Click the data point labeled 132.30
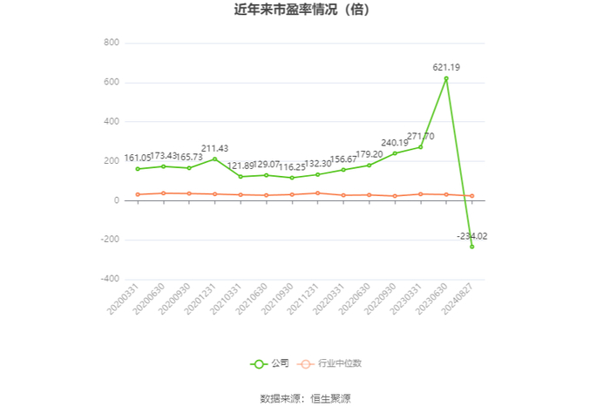This screenshot has height=413, width=610. pos(317,174)
